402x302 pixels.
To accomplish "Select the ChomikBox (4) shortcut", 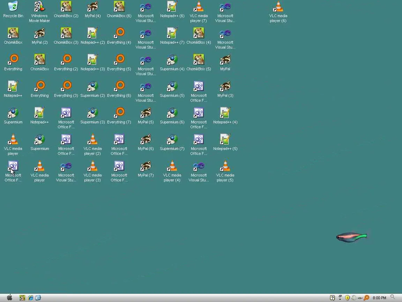I will (x=199, y=36).
